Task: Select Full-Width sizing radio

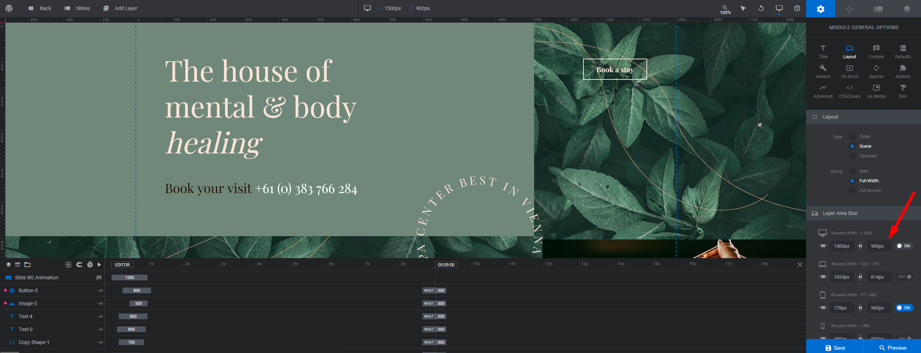Action: [x=852, y=181]
